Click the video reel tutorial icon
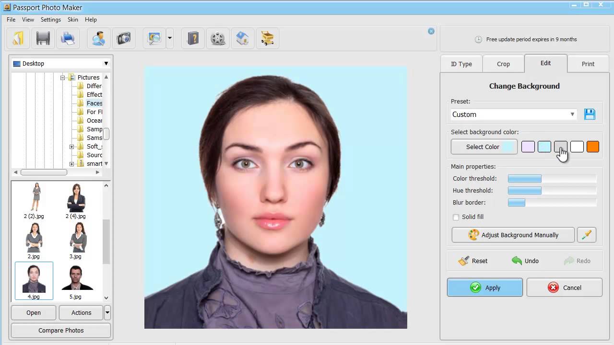The image size is (614, 345). [x=218, y=38]
